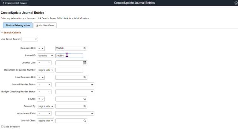Image resolution: width=238 pixels, height=129 pixels.
Task: Expand the Attachment Exist value dropdown
Action: pos(75,114)
